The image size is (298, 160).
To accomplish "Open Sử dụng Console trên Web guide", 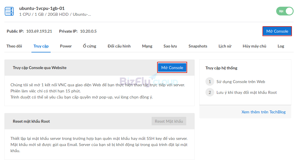I will [x=241, y=82].
